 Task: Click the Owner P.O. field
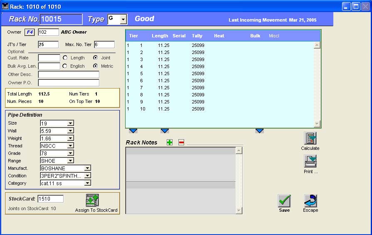(69, 83)
